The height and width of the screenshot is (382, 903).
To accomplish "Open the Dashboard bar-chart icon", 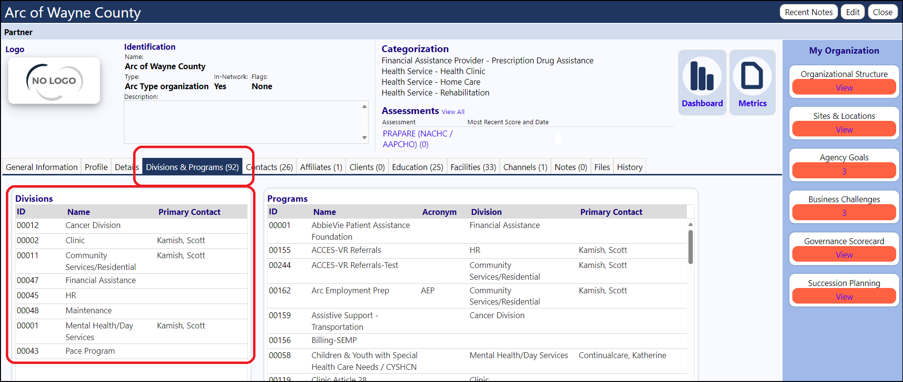I will click(702, 82).
